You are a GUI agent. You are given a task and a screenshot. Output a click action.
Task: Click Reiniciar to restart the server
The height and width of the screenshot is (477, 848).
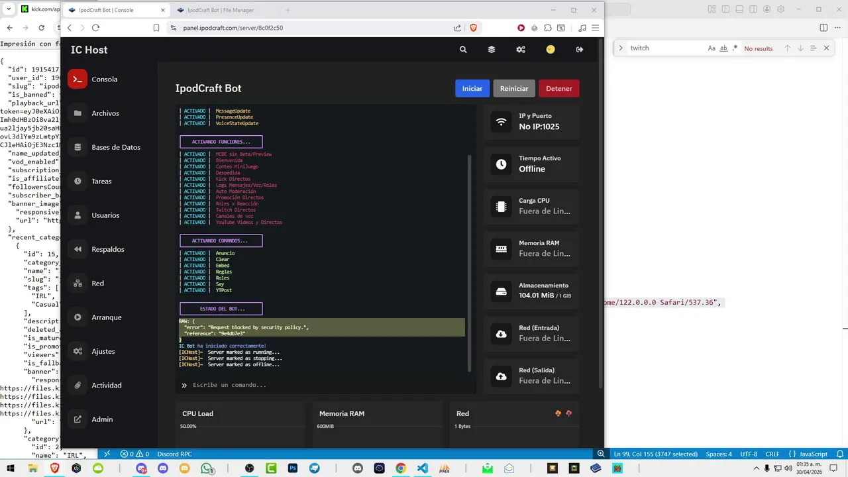pos(514,88)
